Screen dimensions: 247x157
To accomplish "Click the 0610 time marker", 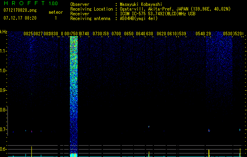I will tap(172, 34).
